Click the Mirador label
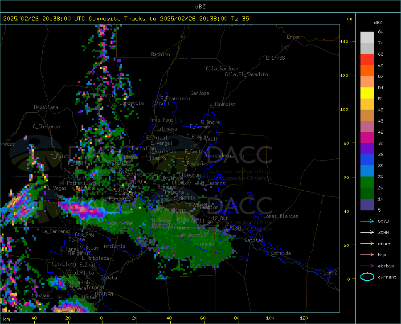 click(206, 244)
